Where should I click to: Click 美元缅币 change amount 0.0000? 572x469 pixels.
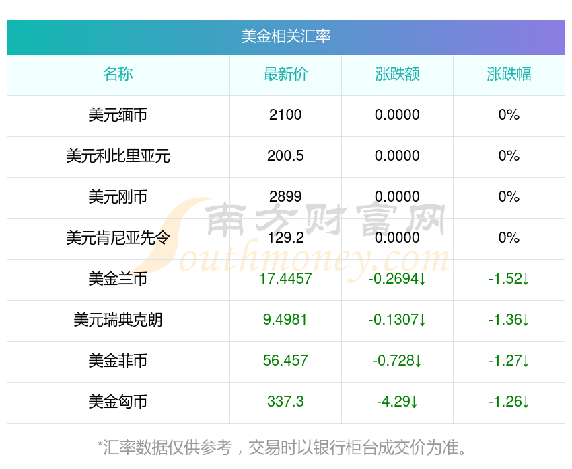tap(397, 115)
